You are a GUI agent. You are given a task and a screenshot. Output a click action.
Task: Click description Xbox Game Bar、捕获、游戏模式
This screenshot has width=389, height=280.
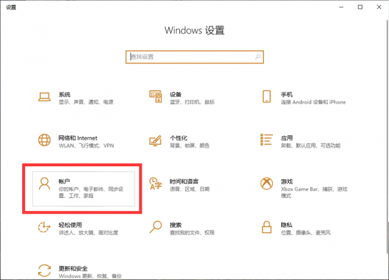pos(314,193)
